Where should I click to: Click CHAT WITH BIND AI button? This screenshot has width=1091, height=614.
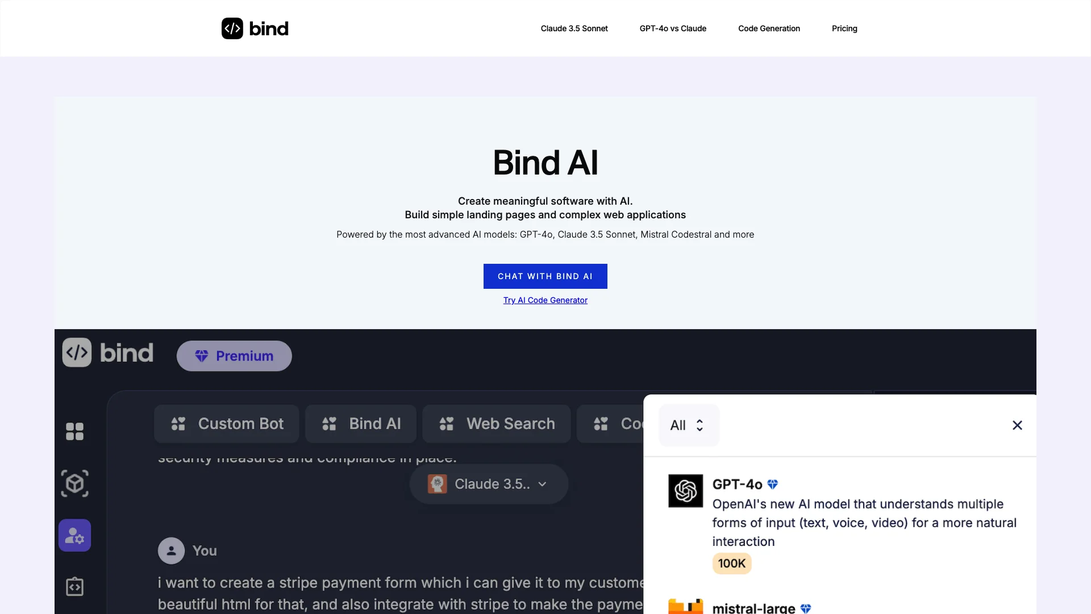tap(545, 276)
